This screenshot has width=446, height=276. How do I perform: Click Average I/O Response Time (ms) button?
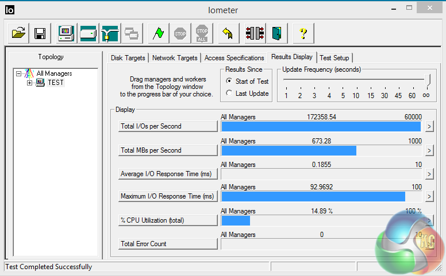[x=168, y=174]
